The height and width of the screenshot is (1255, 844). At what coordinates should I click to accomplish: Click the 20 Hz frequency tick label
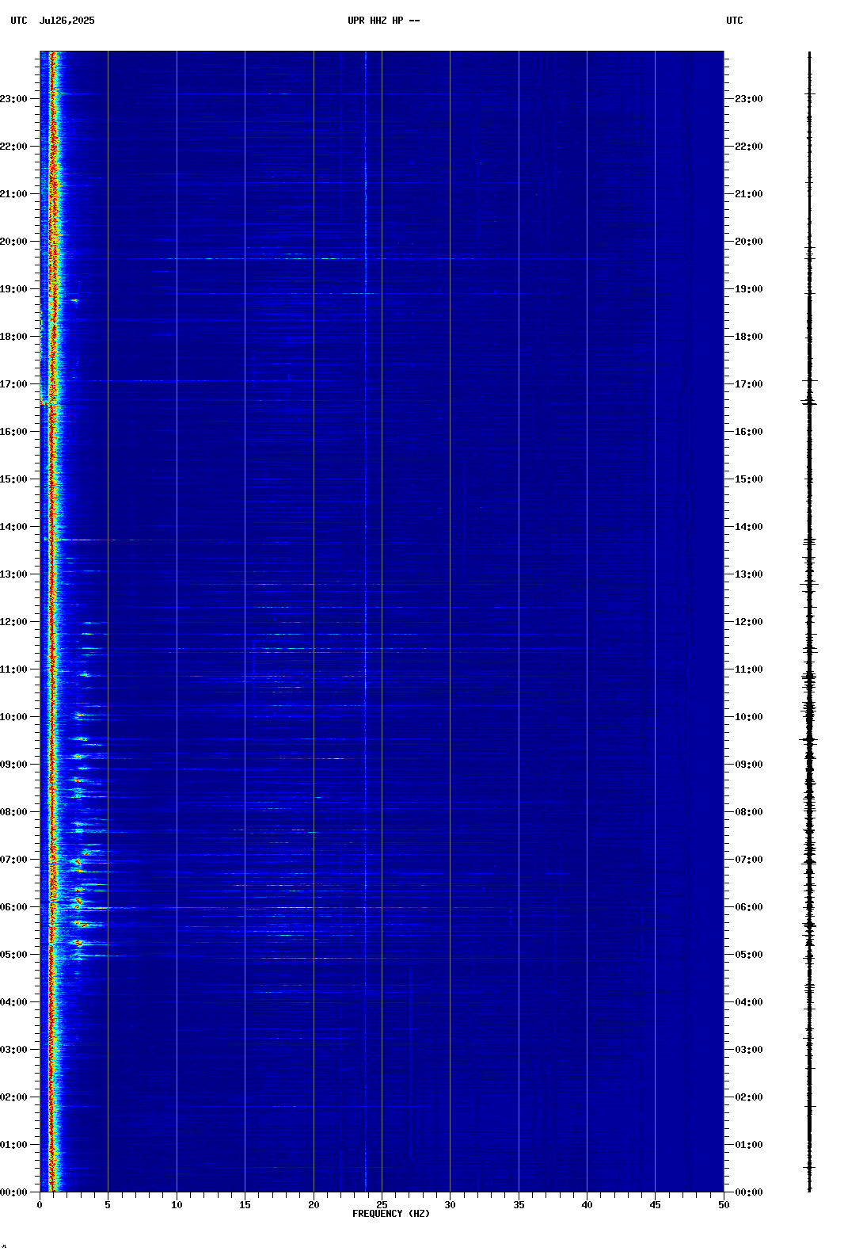tap(314, 1205)
